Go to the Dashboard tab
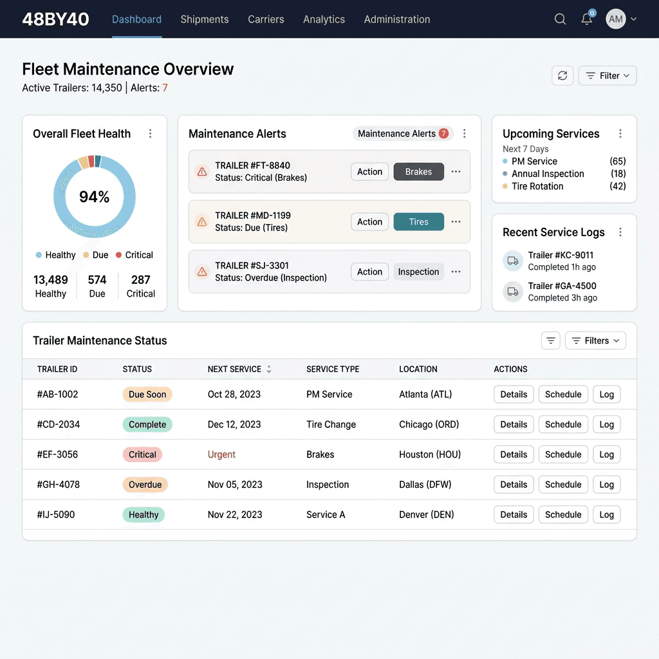 [136, 19]
